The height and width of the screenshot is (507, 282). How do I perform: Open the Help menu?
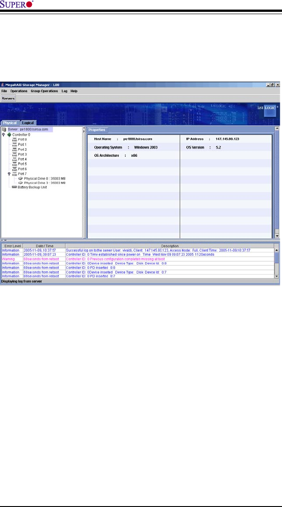pyautogui.click(x=74, y=91)
